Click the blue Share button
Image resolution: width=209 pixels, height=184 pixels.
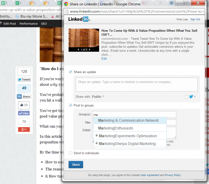pyautogui.click(x=76, y=165)
